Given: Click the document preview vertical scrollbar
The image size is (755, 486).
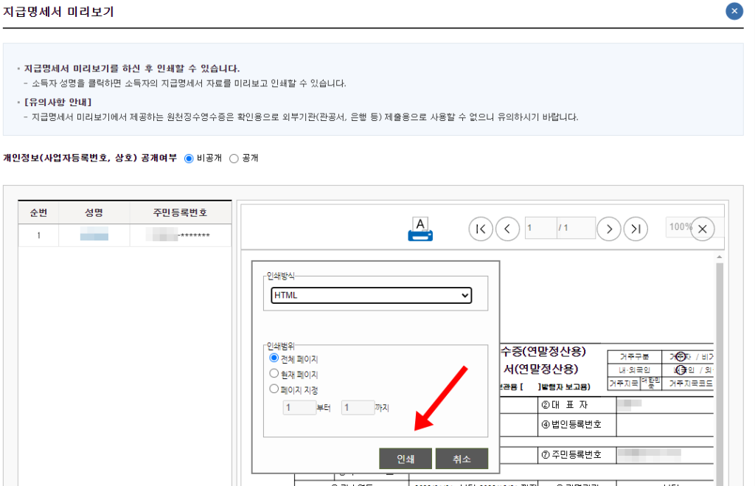Looking at the screenshot, I should tap(720, 373).
